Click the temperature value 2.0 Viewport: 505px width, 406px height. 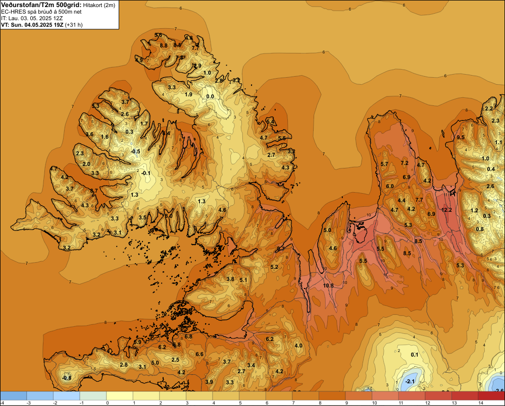[86, 164]
